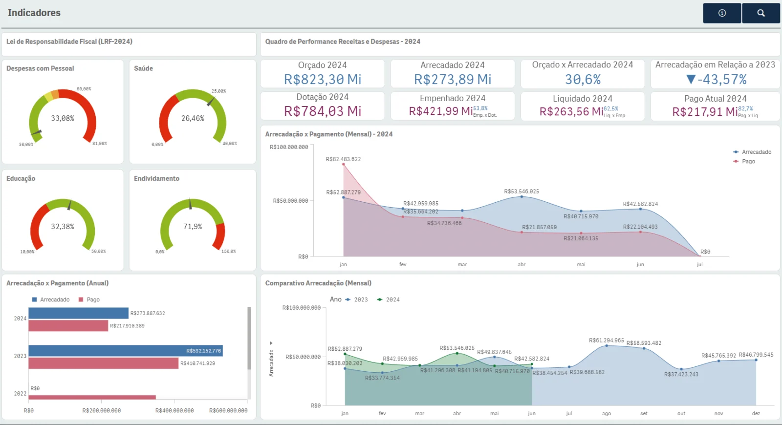The width and height of the screenshot is (782, 425).
Task: Select the 2024 Pago bar R$217.910.389
Action: click(x=68, y=326)
